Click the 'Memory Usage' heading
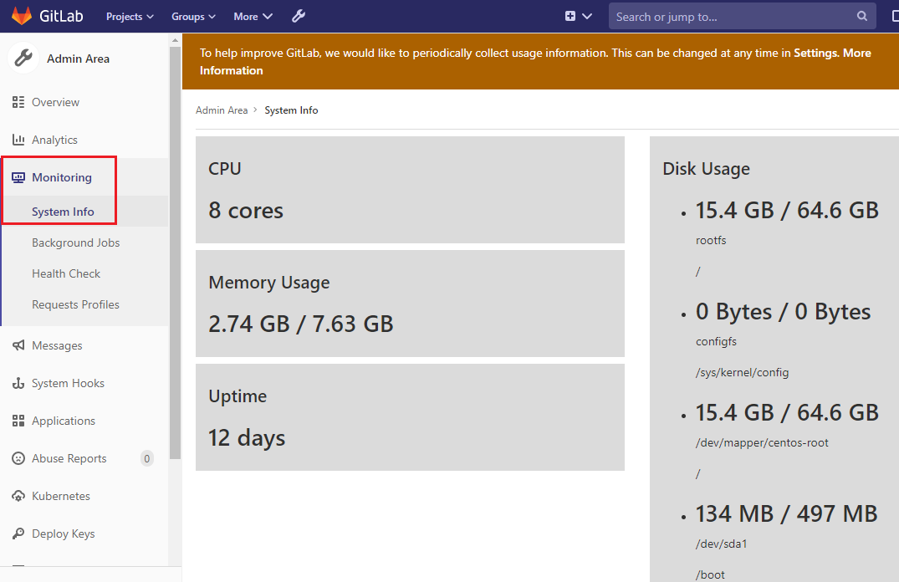This screenshot has width=899, height=582. tap(269, 283)
